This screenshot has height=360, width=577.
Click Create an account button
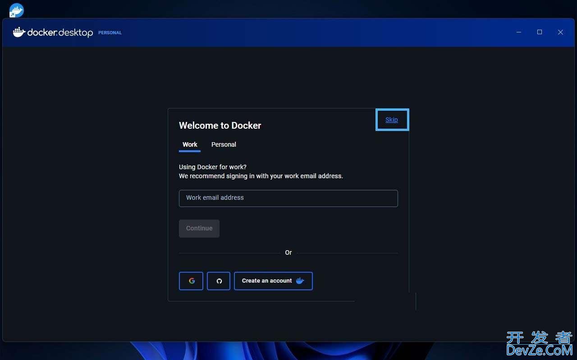(273, 281)
